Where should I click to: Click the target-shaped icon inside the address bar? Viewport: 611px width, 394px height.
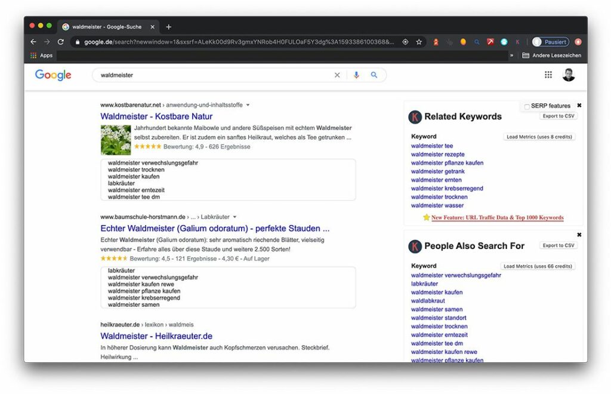pos(405,42)
